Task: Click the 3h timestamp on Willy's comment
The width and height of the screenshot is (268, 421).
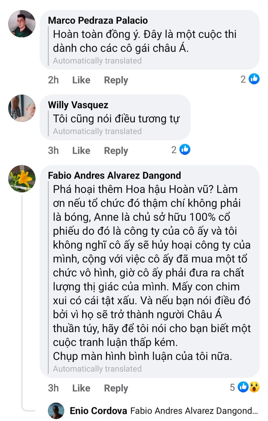Action: pos(53,150)
